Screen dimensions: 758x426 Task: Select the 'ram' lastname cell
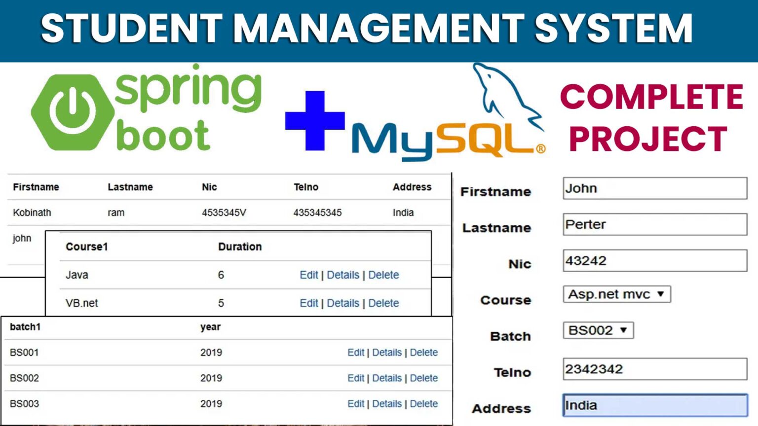click(x=116, y=213)
